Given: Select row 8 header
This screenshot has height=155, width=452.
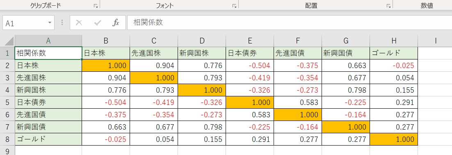Looking at the screenshot, I should point(7,139).
